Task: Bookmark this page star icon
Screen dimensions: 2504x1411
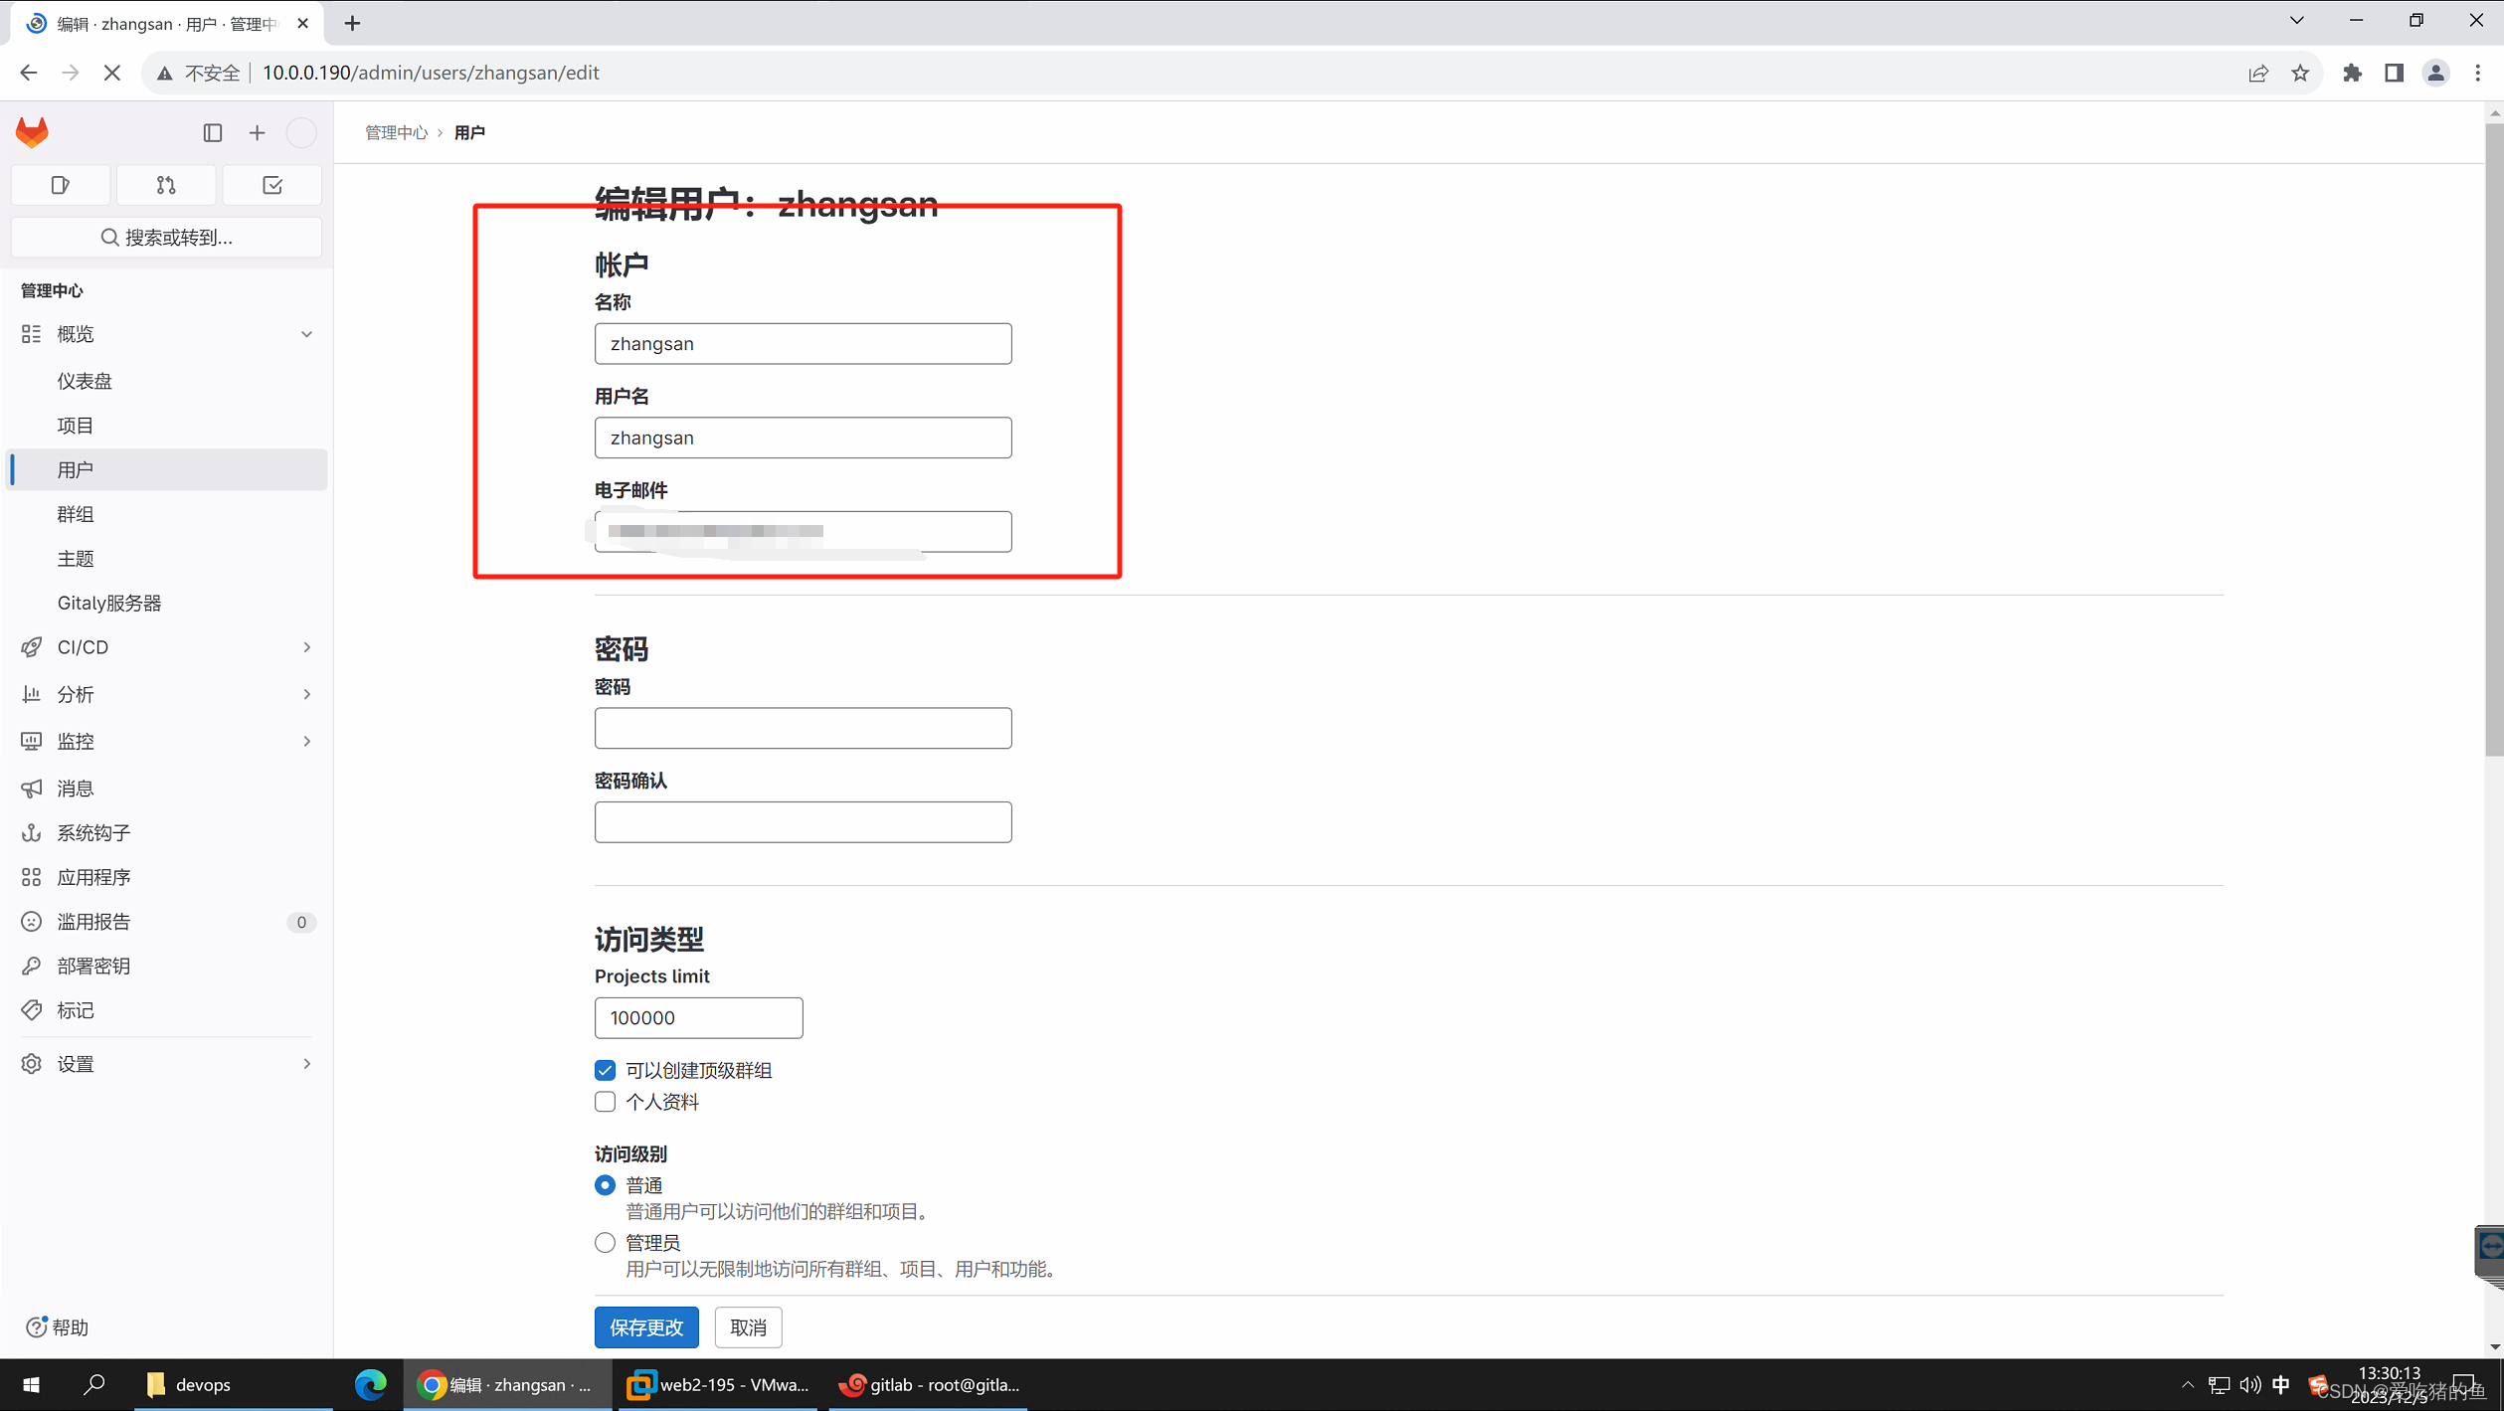Action: click(2300, 73)
